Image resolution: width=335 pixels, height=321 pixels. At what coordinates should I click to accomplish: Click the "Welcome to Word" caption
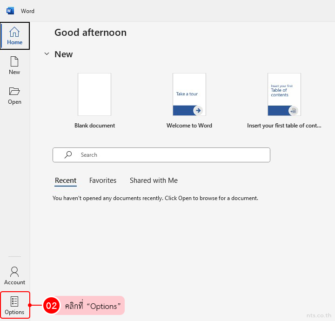tap(189, 126)
